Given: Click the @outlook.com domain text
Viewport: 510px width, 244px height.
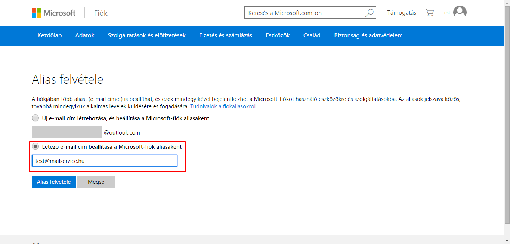Looking at the screenshot, I should 122,133.
